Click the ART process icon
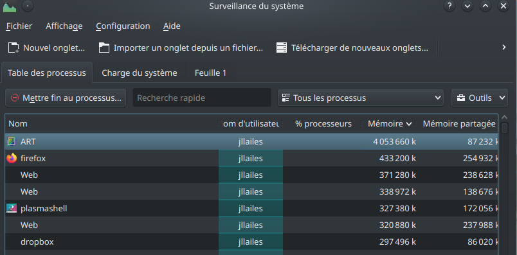The height and width of the screenshot is (255, 517). [12, 142]
